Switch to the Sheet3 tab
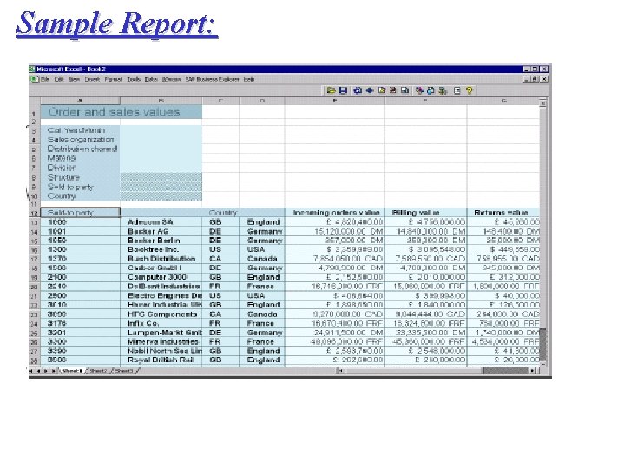Image resolution: width=625 pixels, height=469 pixels. pos(124,371)
